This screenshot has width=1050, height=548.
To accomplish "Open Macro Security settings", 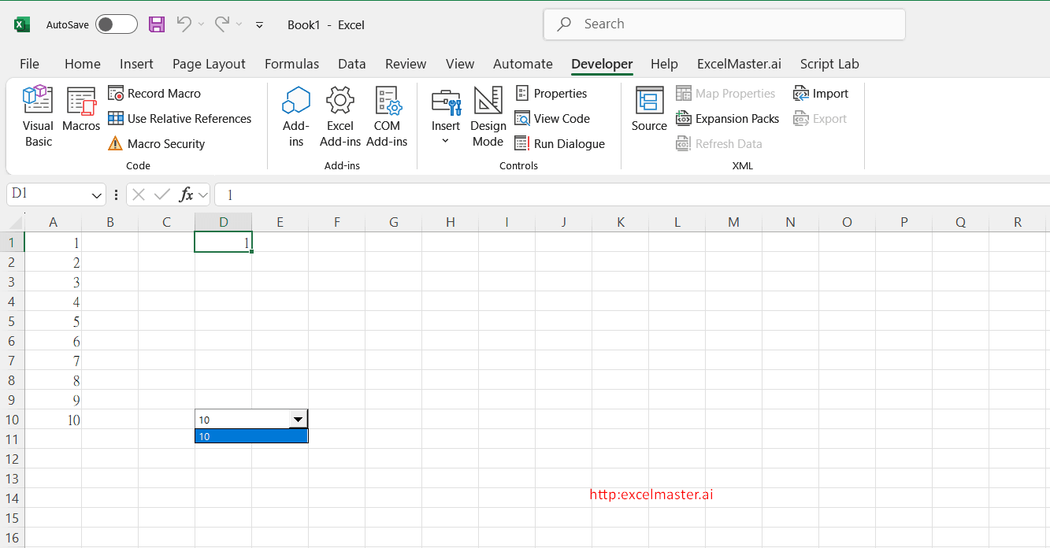I will point(157,143).
